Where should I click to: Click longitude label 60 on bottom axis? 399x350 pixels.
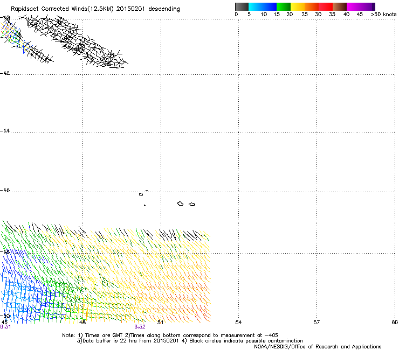(395, 323)
